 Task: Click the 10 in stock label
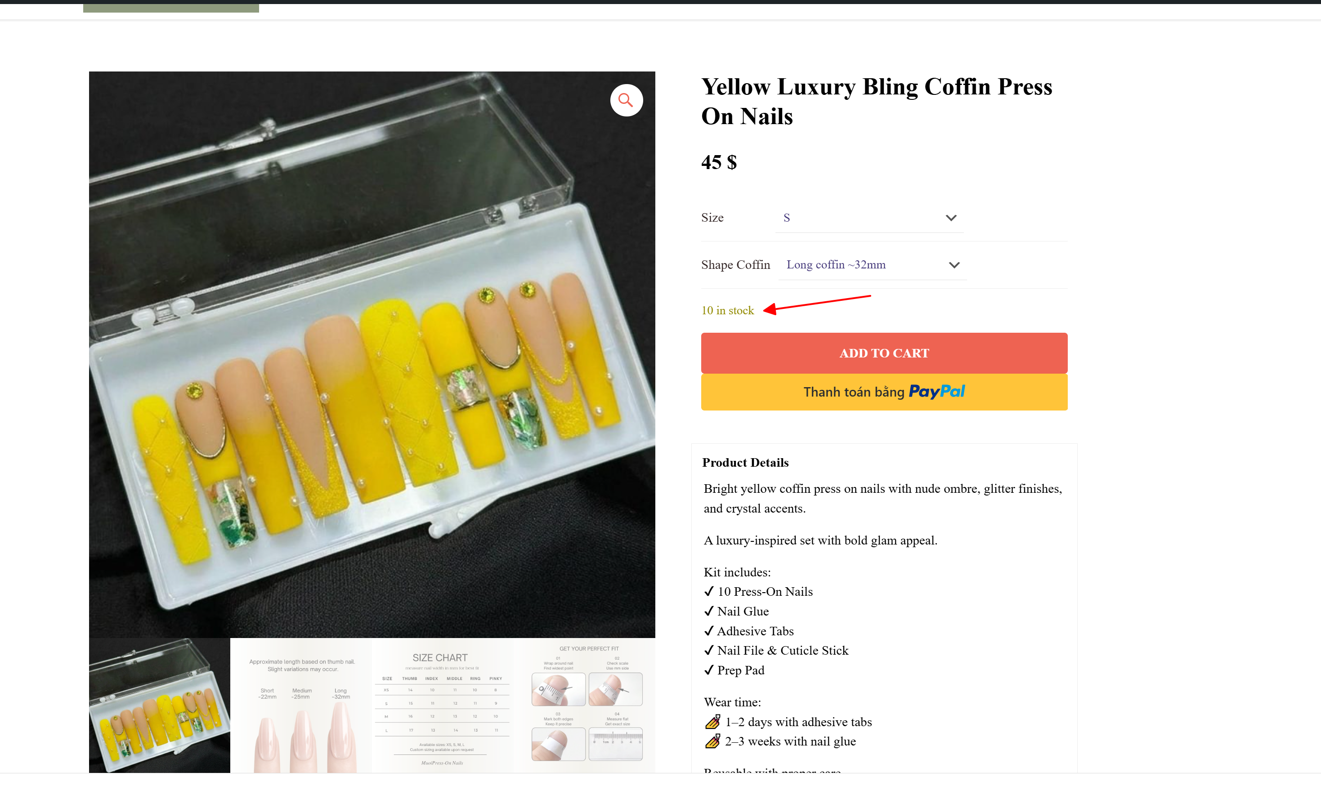click(x=727, y=310)
